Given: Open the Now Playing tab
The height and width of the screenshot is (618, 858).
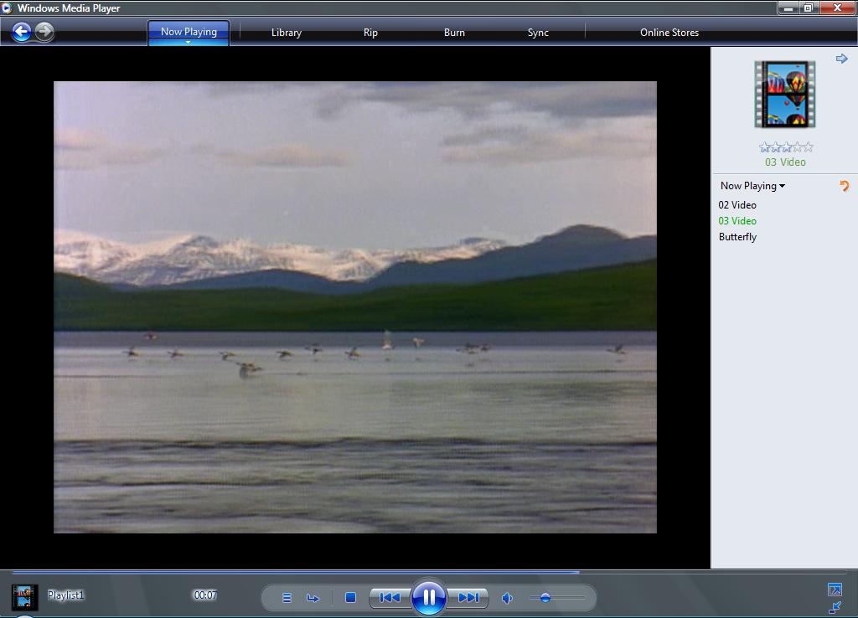Looking at the screenshot, I should click(x=189, y=32).
